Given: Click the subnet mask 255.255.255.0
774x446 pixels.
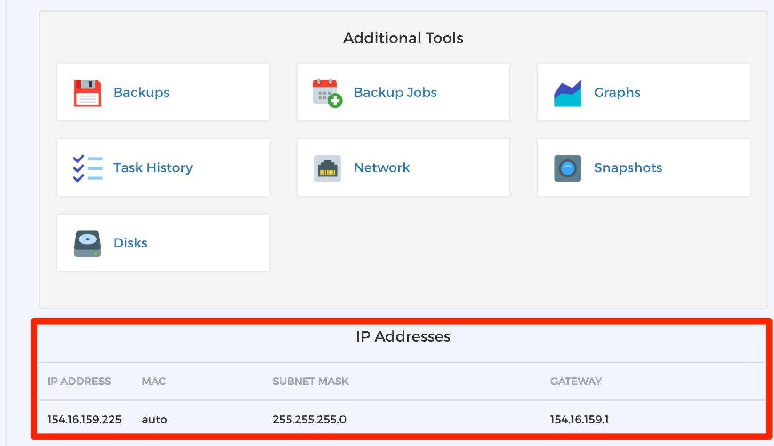Looking at the screenshot, I should click(x=309, y=420).
